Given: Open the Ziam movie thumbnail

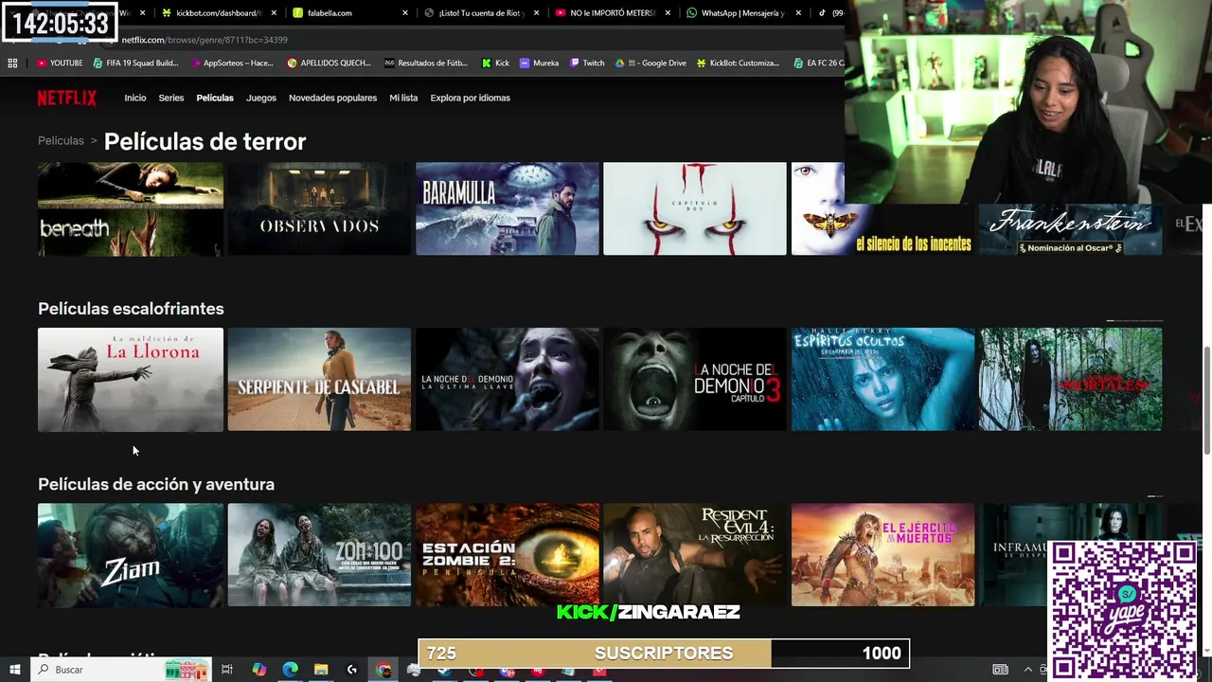Looking at the screenshot, I should tap(131, 554).
